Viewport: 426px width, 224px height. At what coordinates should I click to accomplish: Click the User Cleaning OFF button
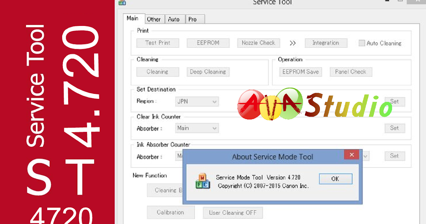pyautogui.click(x=233, y=213)
